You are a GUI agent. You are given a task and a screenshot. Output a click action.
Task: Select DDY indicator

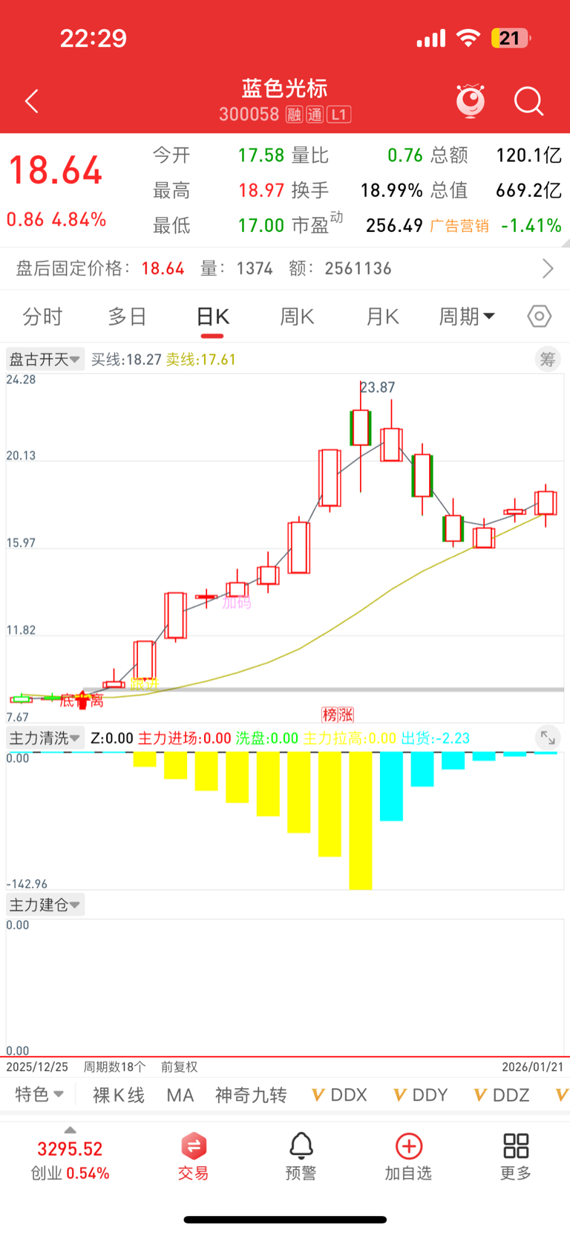(x=421, y=1095)
